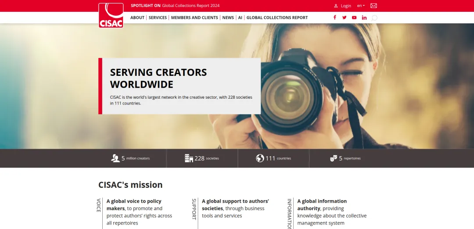Open the Twitter profile icon
This screenshot has width=474, height=229.
click(x=344, y=18)
